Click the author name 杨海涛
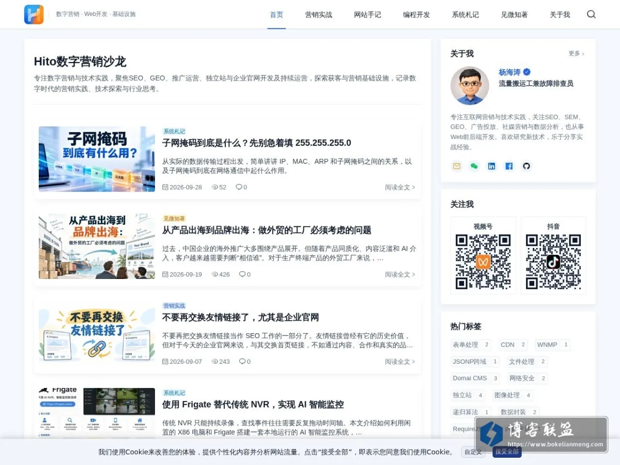The image size is (620, 465). [x=510, y=72]
